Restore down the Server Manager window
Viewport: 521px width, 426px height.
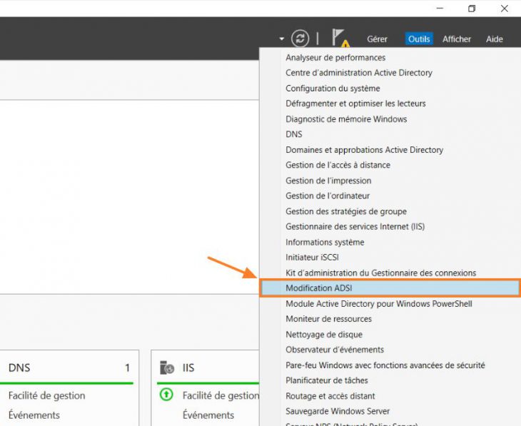click(x=472, y=9)
